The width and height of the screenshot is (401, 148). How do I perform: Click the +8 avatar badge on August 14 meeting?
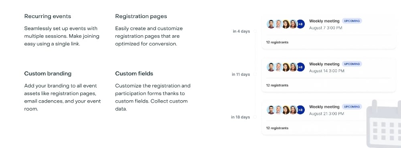tap(300, 67)
